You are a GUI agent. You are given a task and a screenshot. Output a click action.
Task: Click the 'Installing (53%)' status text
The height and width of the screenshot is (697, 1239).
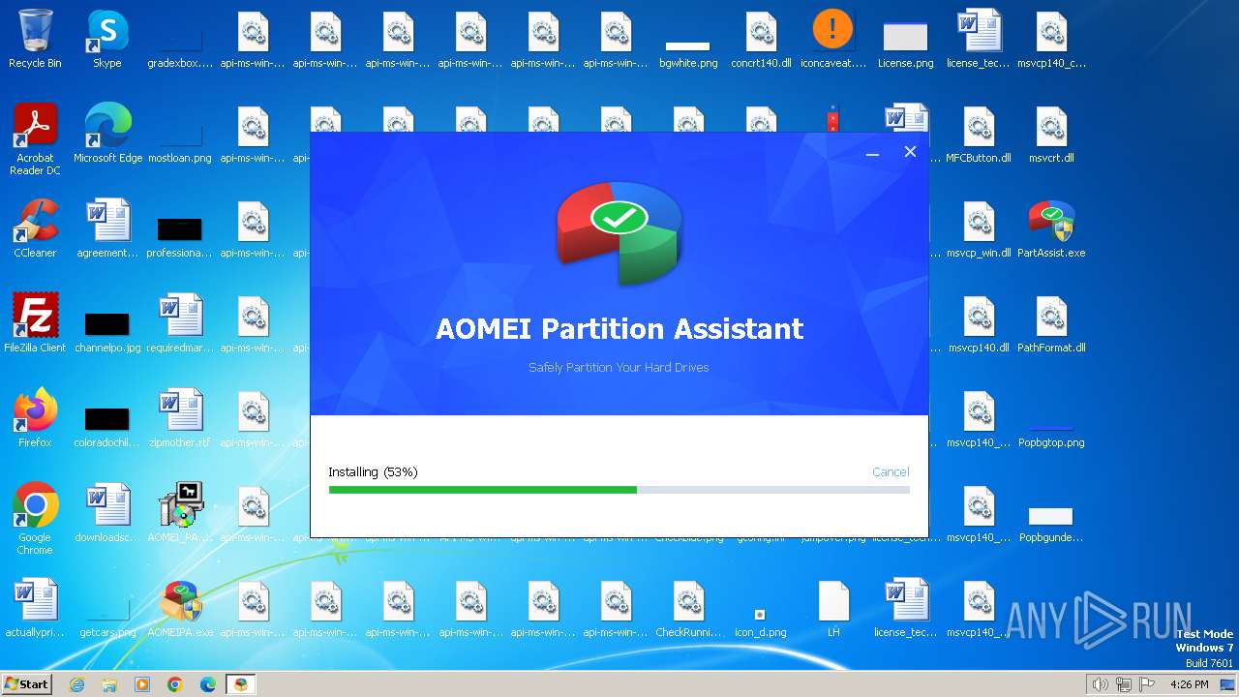point(373,471)
